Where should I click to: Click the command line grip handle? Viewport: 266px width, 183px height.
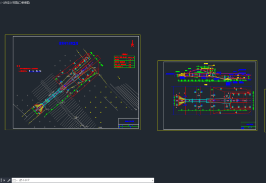[x=2, y=180]
